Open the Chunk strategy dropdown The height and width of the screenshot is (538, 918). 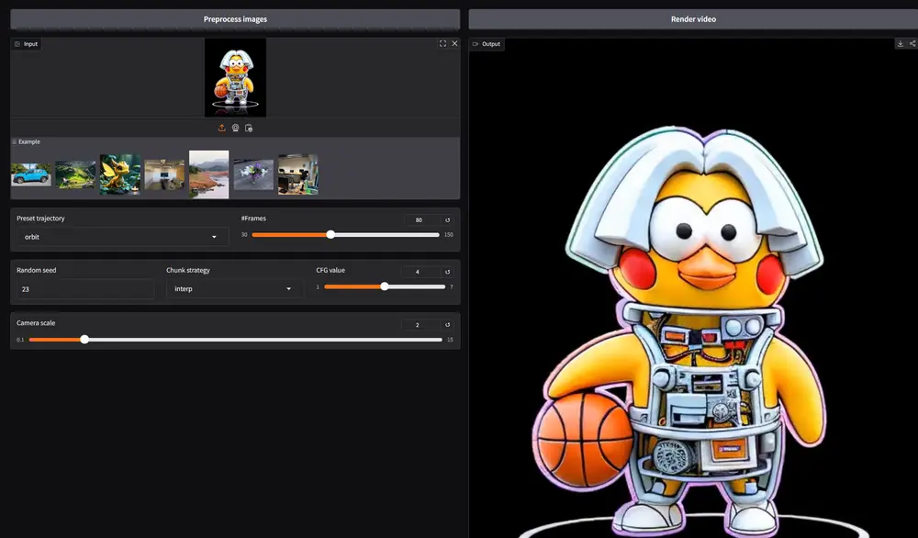point(234,289)
